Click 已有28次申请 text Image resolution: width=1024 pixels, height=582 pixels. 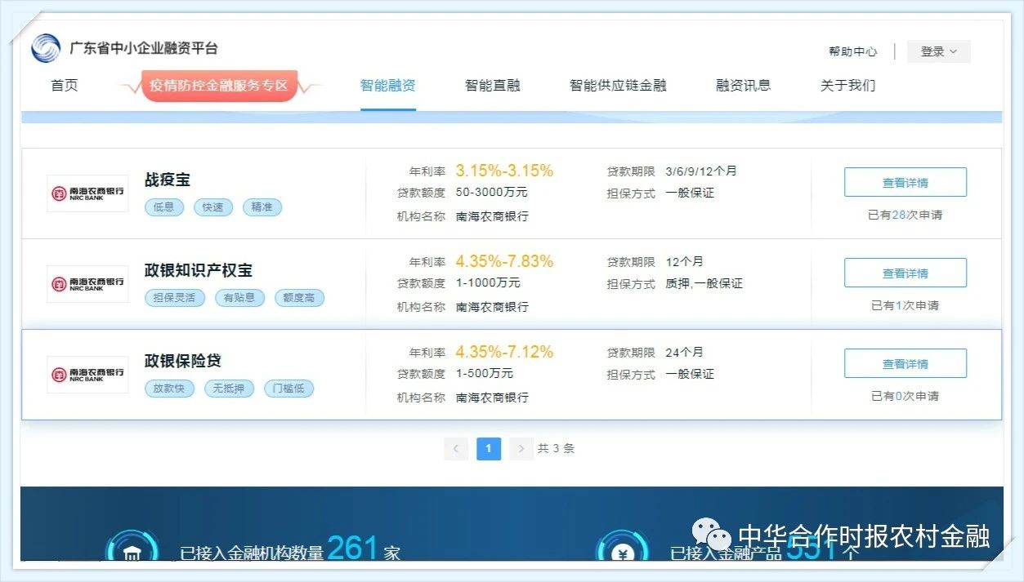click(906, 215)
